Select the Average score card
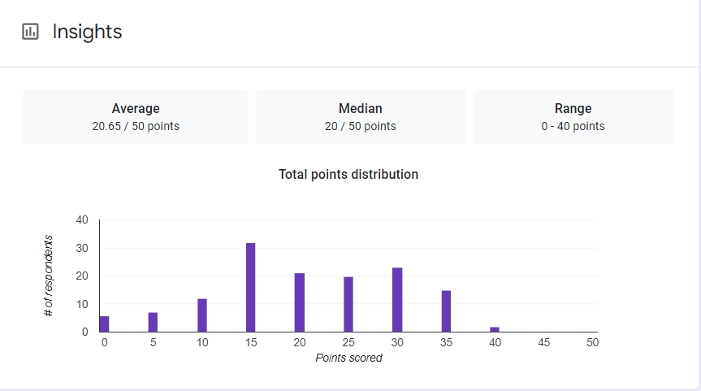The width and height of the screenshot is (701, 391). coord(136,116)
